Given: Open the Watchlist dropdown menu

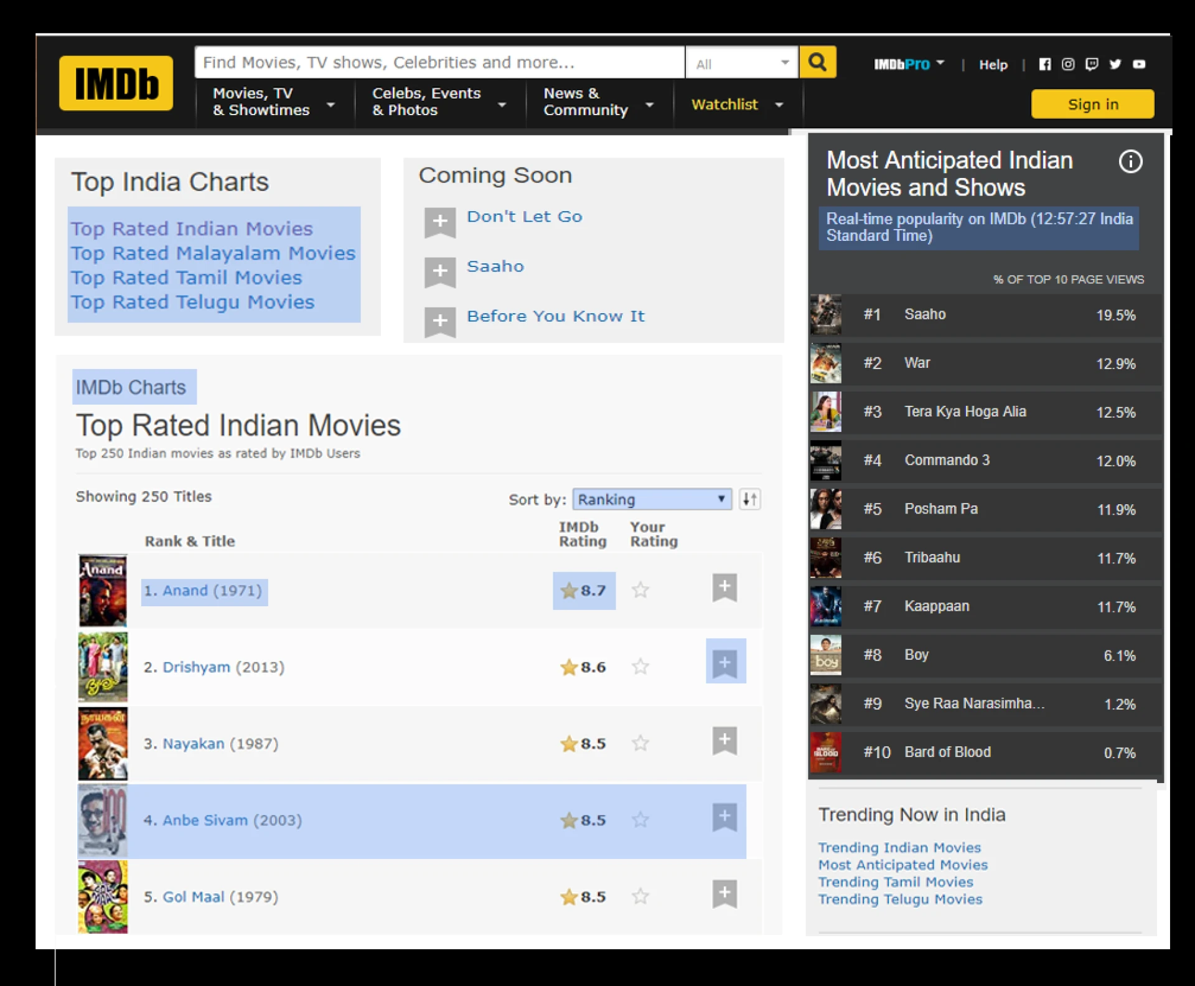Looking at the screenshot, I should 738,104.
